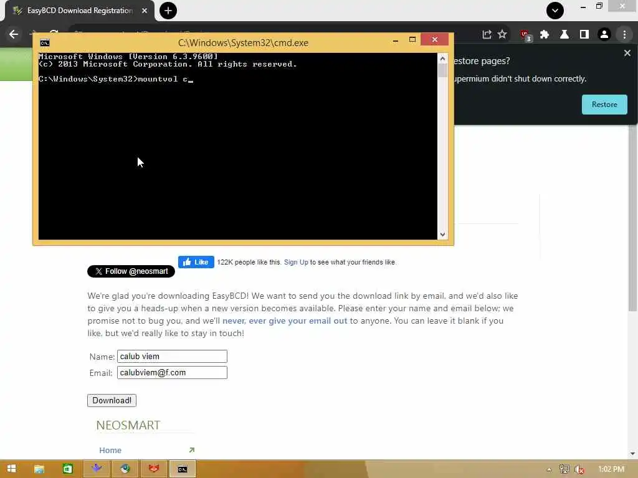
Task: Click the Facebook Like button
Action: pos(196,262)
